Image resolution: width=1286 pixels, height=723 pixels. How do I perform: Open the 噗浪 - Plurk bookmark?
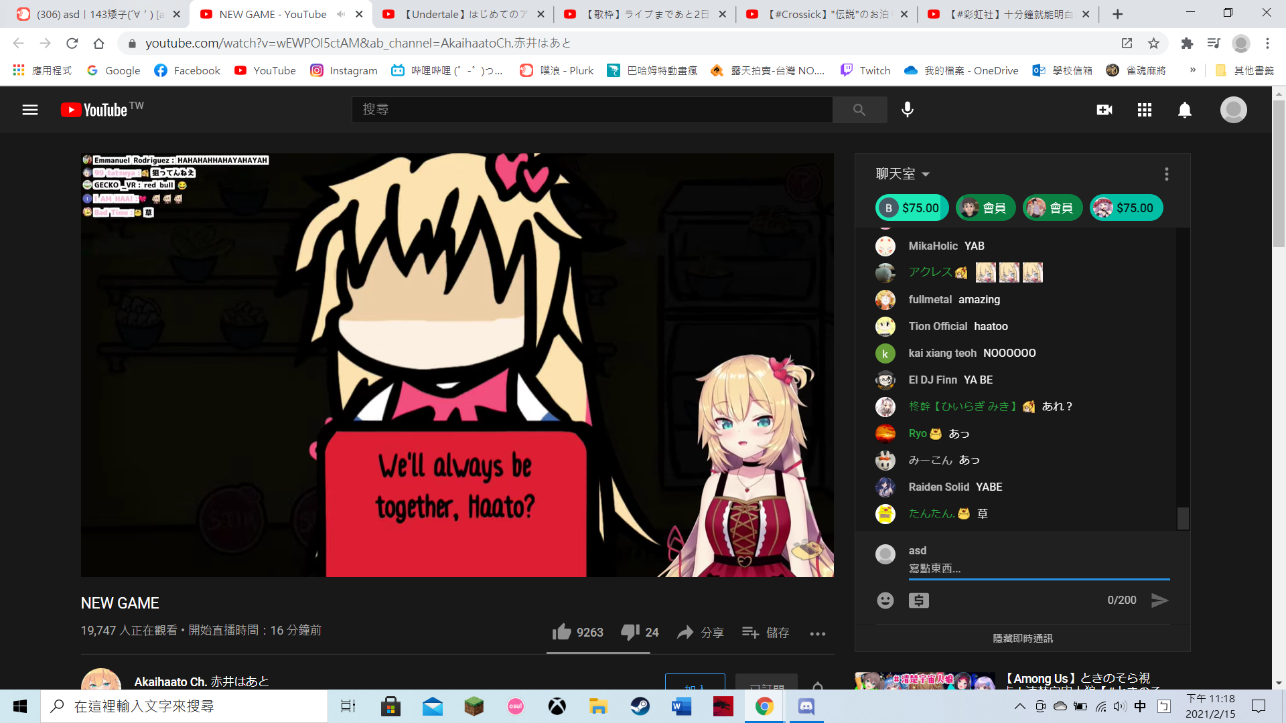(x=557, y=70)
